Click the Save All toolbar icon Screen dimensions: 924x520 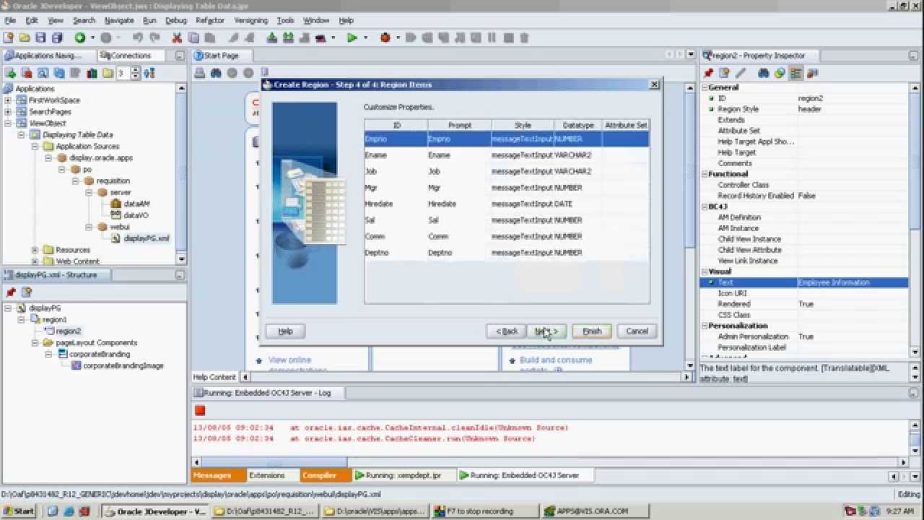pyautogui.click(x=57, y=38)
